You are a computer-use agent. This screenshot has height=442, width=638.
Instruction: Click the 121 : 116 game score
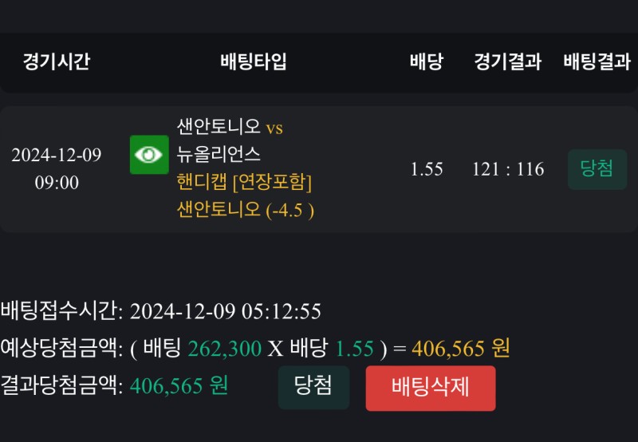(x=507, y=169)
